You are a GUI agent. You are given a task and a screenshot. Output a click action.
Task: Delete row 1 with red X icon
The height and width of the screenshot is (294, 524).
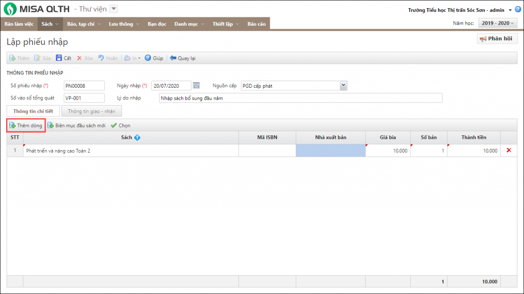pyautogui.click(x=508, y=151)
